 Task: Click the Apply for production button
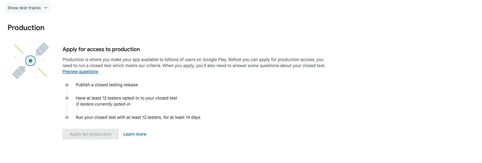[x=91, y=134]
